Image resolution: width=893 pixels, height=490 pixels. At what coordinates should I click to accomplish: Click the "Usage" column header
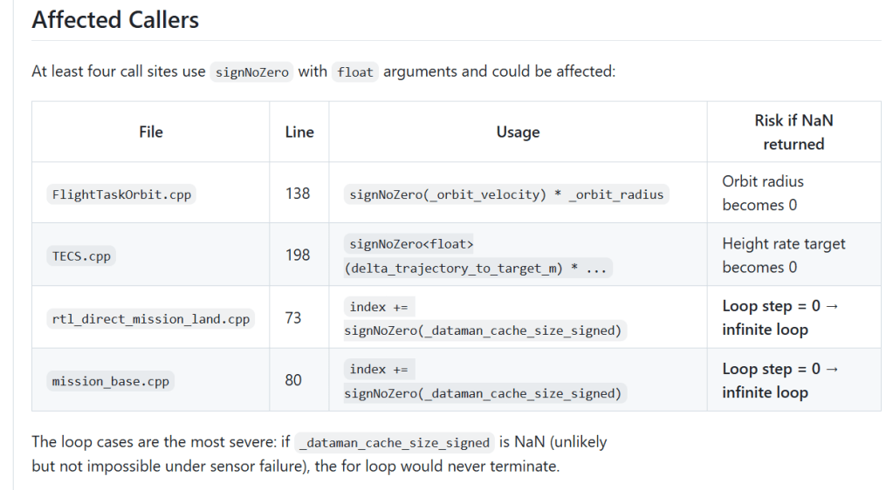pyautogui.click(x=518, y=132)
